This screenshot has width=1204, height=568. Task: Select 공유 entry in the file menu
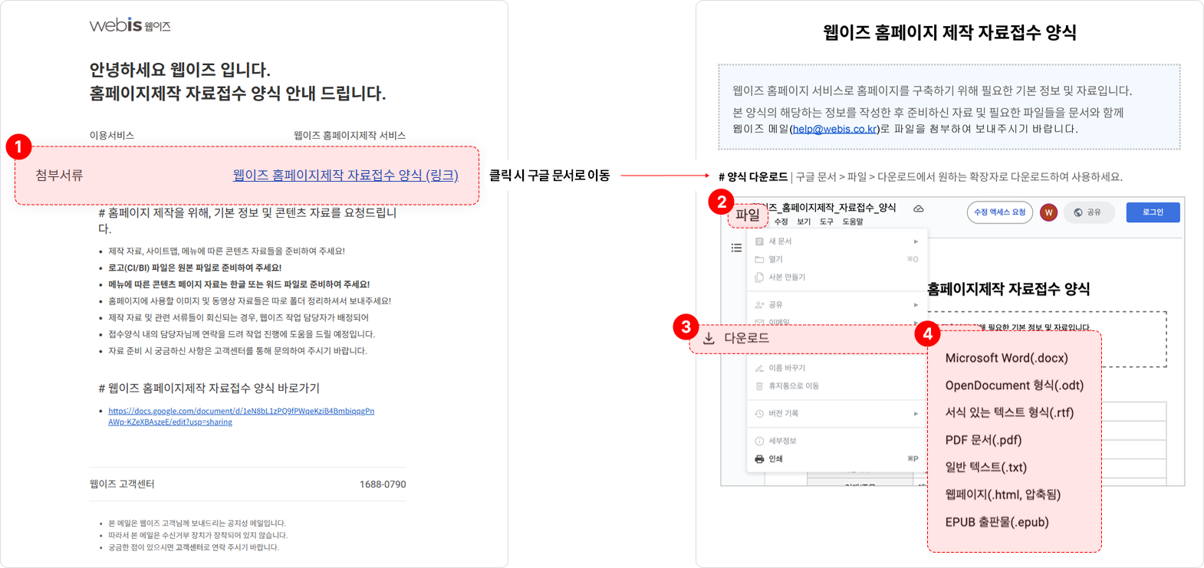[837, 304]
